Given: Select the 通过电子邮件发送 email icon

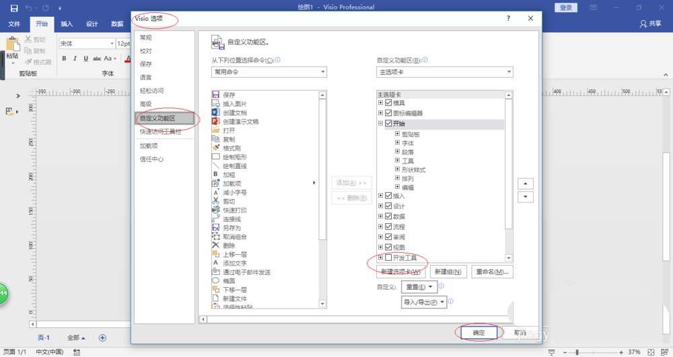Looking at the screenshot, I should coord(216,272).
